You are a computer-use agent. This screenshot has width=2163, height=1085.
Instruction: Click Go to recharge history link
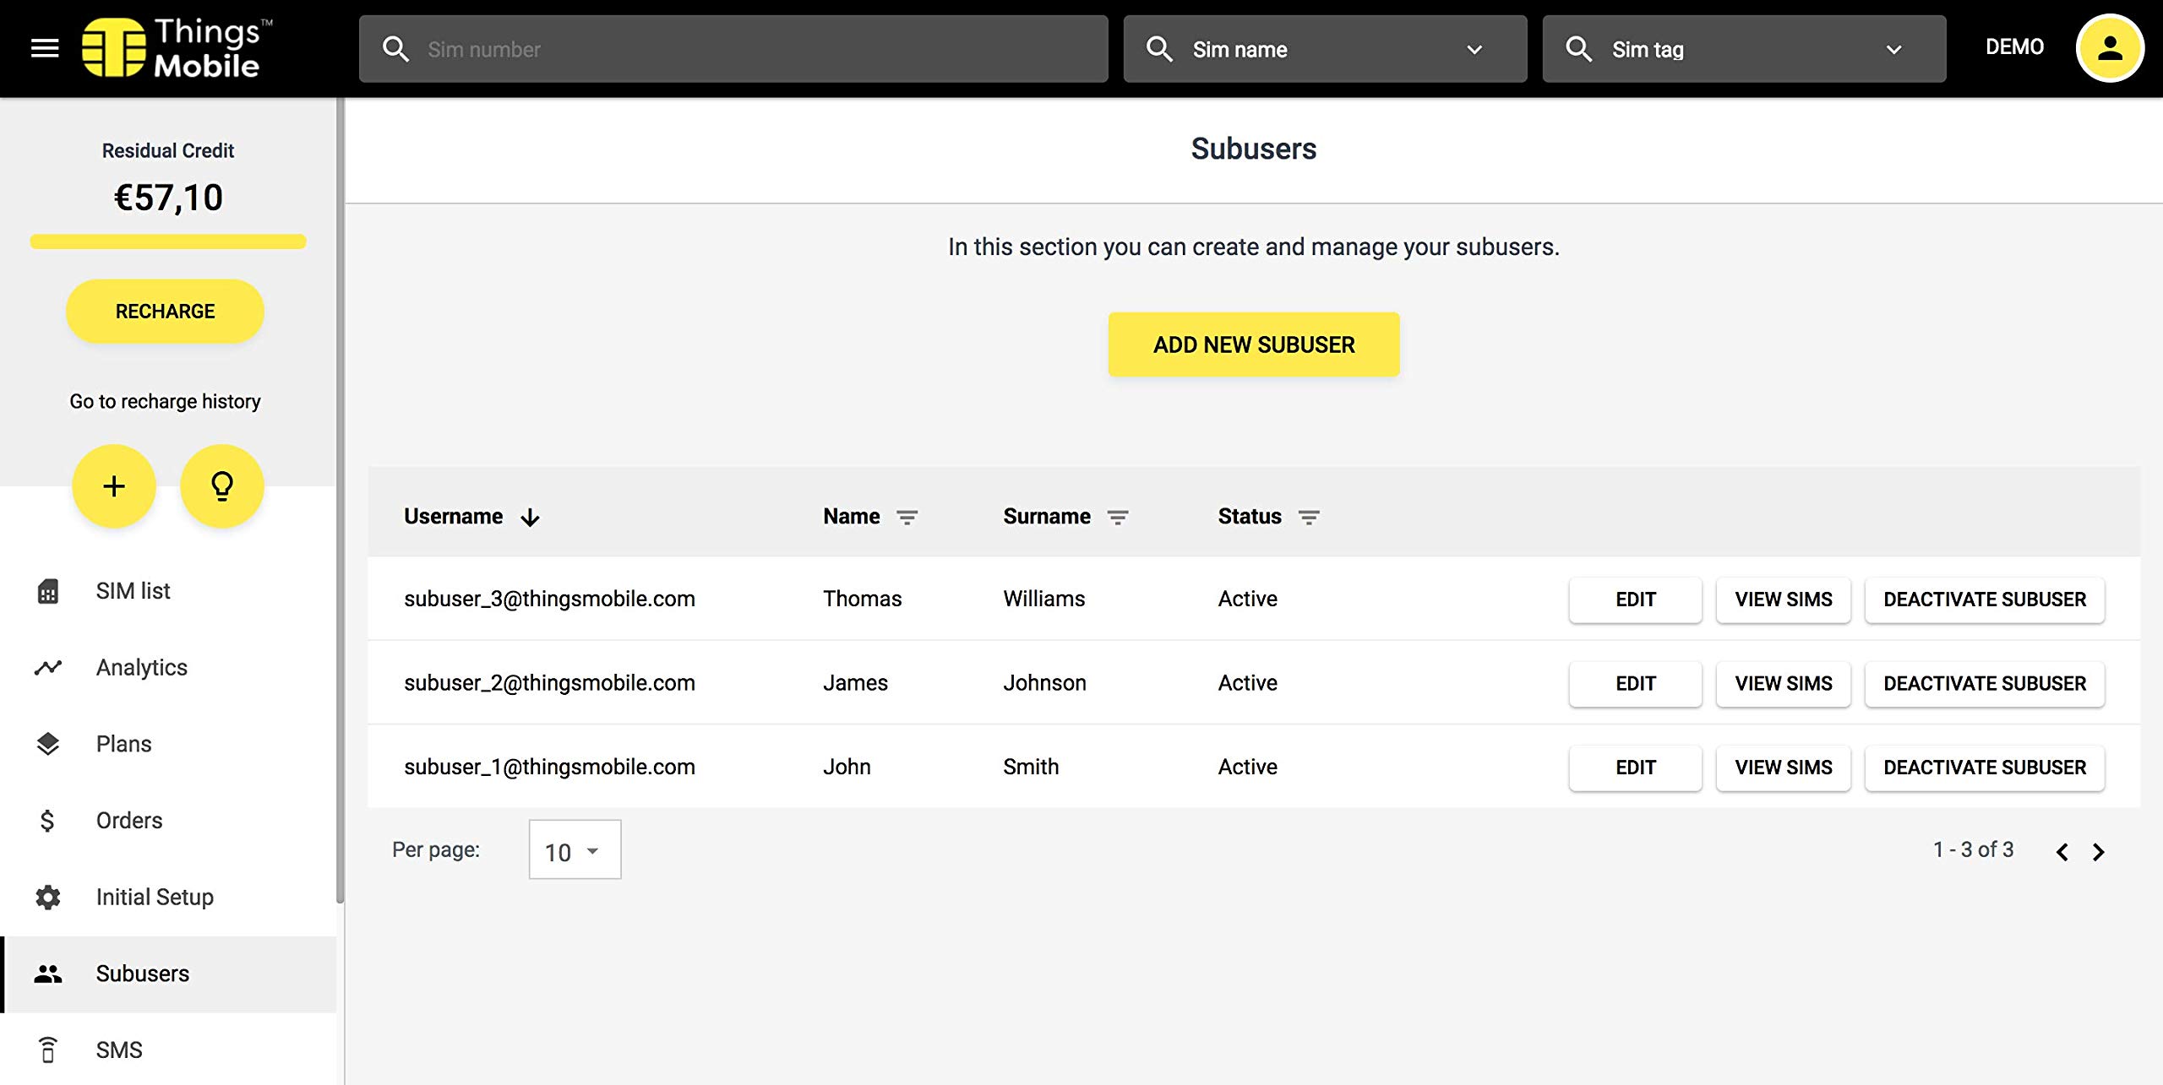click(165, 401)
